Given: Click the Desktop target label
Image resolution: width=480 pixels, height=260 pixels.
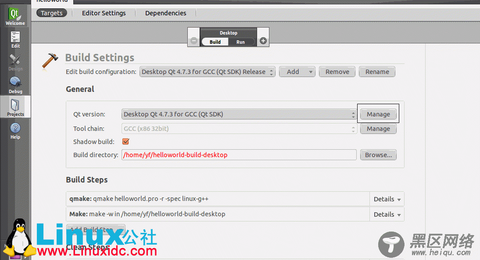Looking at the screenshot, I should (x=228, y=33).
